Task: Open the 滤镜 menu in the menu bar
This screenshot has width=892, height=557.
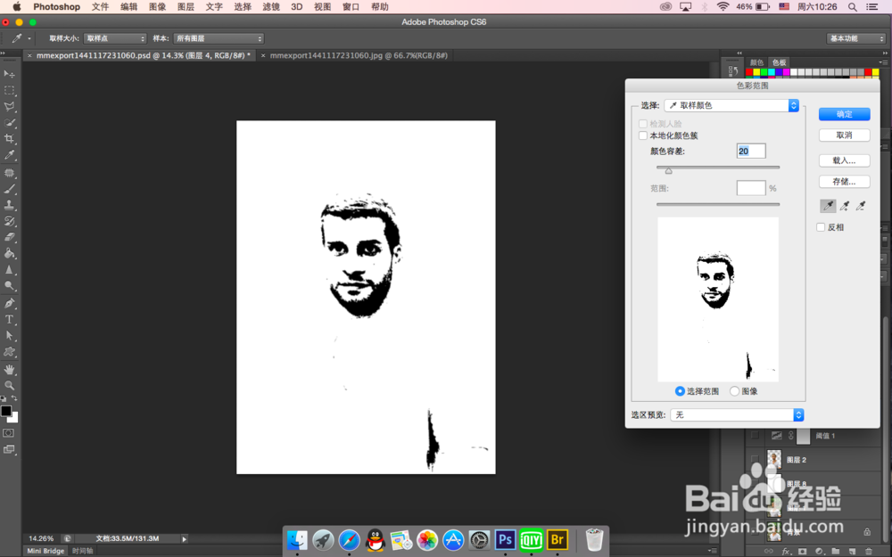Action: pos(270,6)
